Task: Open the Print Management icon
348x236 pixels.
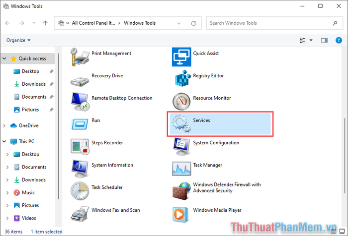Action: point(80,57)
